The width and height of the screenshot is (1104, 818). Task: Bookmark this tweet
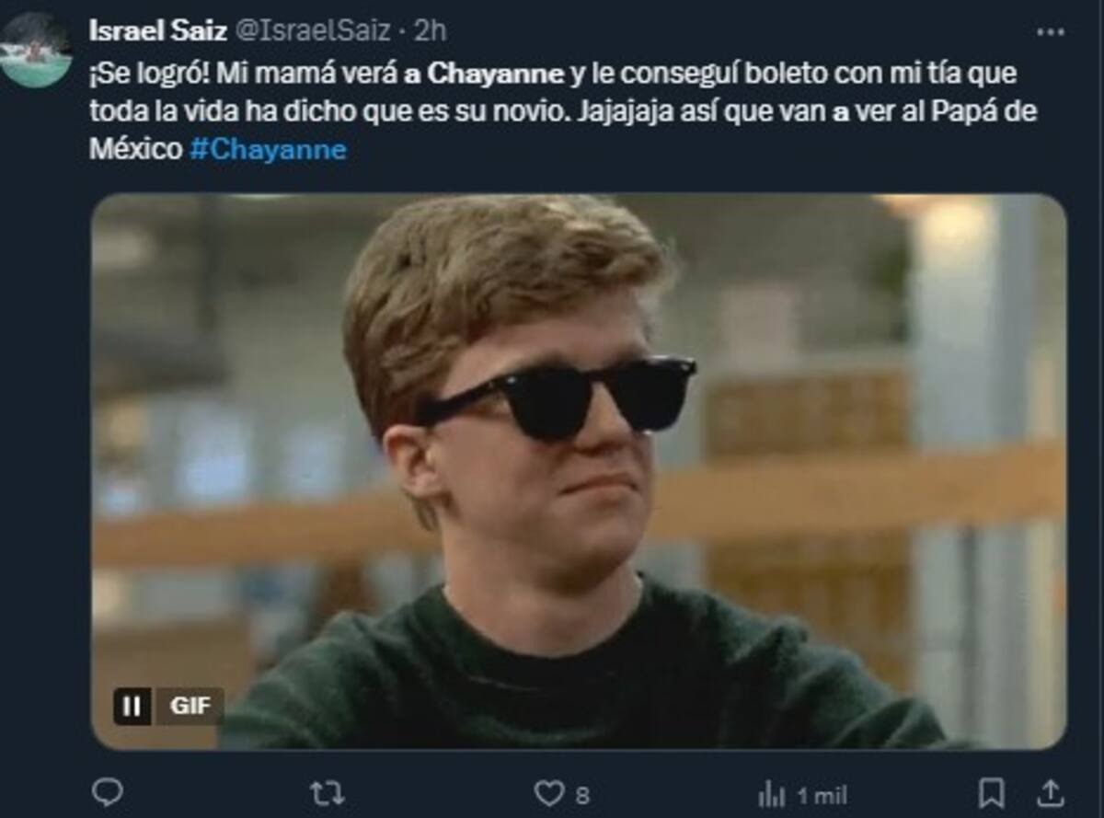(991, 792)
